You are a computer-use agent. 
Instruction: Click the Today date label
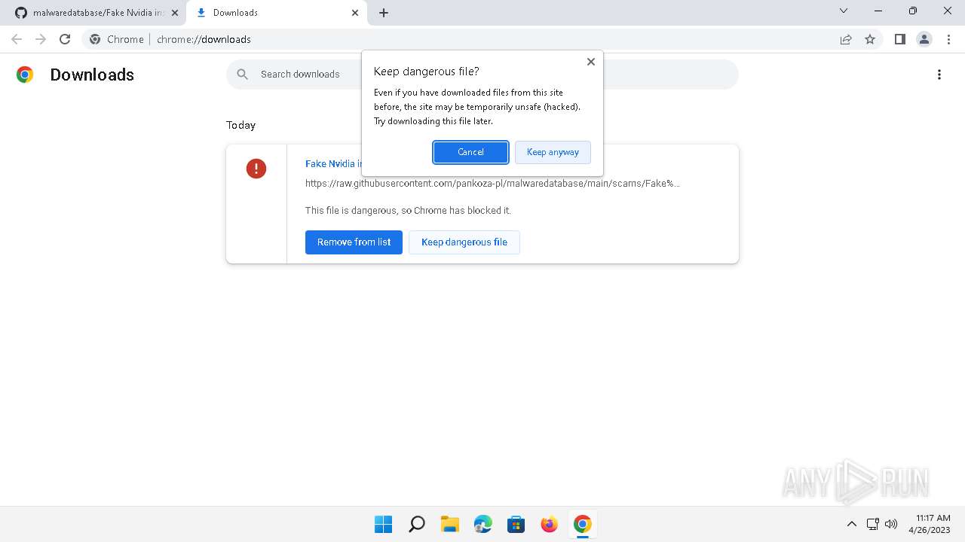[240, 125]
